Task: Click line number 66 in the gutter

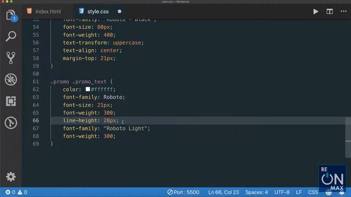Action: click(x=36, y=120)
